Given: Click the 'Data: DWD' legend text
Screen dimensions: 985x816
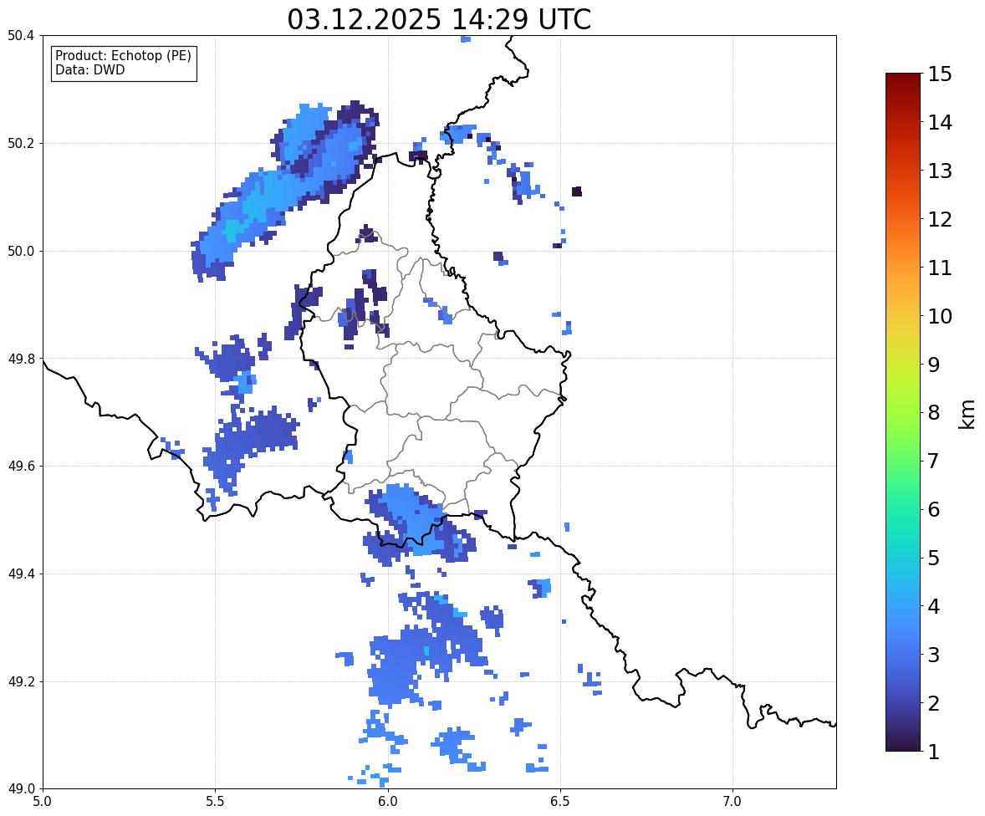Looking at the screenshot, I should tap(89, 69).
